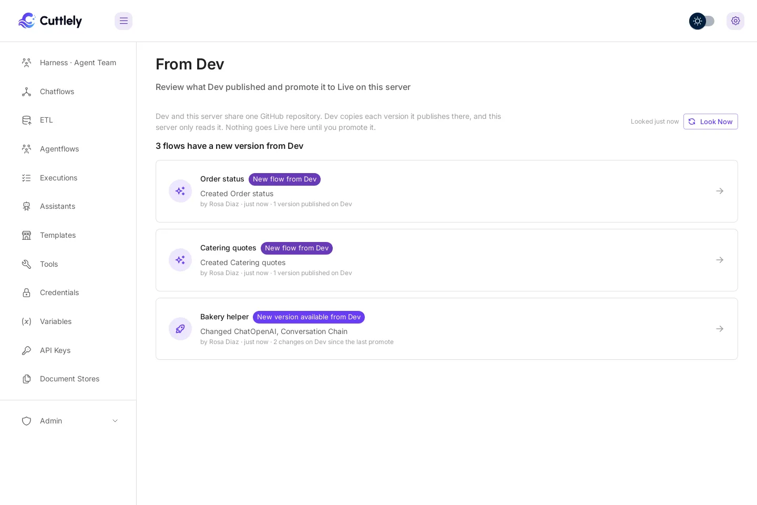Click the Assistants robot icon
This screenshot has width=757, height=505.
tap(26, 206)
